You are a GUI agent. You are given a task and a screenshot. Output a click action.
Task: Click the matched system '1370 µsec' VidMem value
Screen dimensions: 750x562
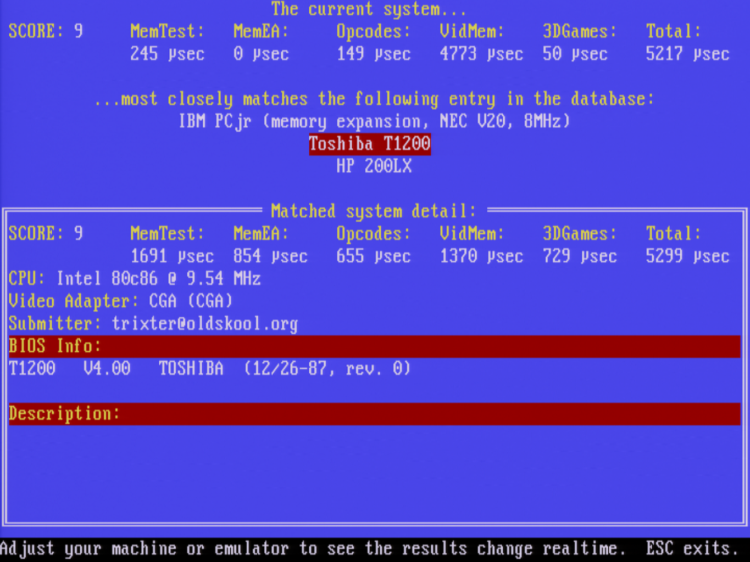(x=481, y=256)
